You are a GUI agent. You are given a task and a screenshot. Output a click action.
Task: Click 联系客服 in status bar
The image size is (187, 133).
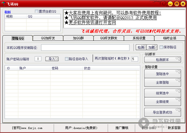point(174,128)
